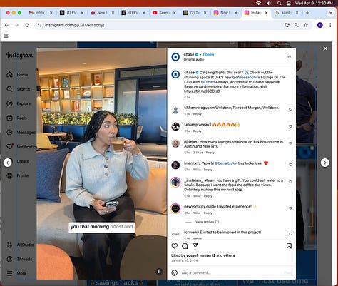Go to next post arrow
This screenshot has width=338, height=286.
click(324, 163)
